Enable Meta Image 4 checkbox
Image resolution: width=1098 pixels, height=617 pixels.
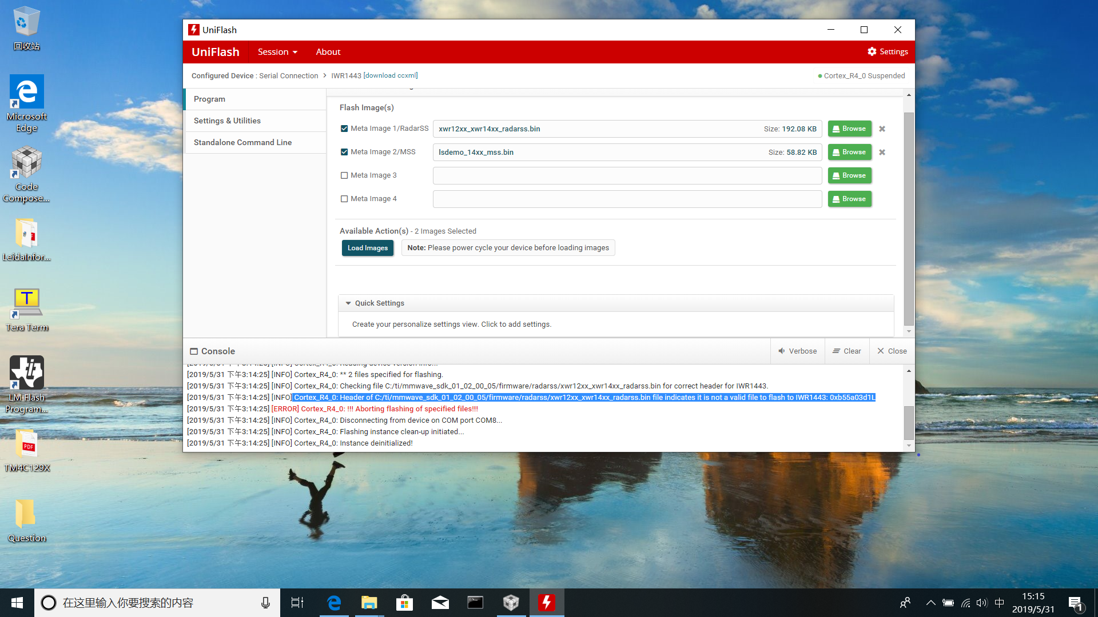[x=344, y=199]
